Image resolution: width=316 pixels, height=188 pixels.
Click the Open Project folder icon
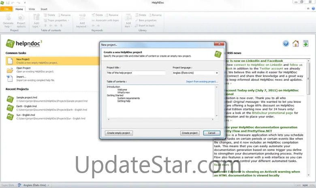[10, 70]
